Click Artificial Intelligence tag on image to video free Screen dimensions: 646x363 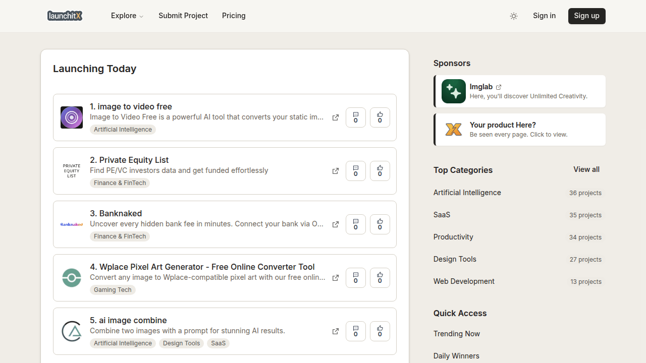coord(123,130)
